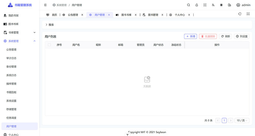Open the global search magnifier icon
This screenshot has height=136, width=255.
[188, 5]
